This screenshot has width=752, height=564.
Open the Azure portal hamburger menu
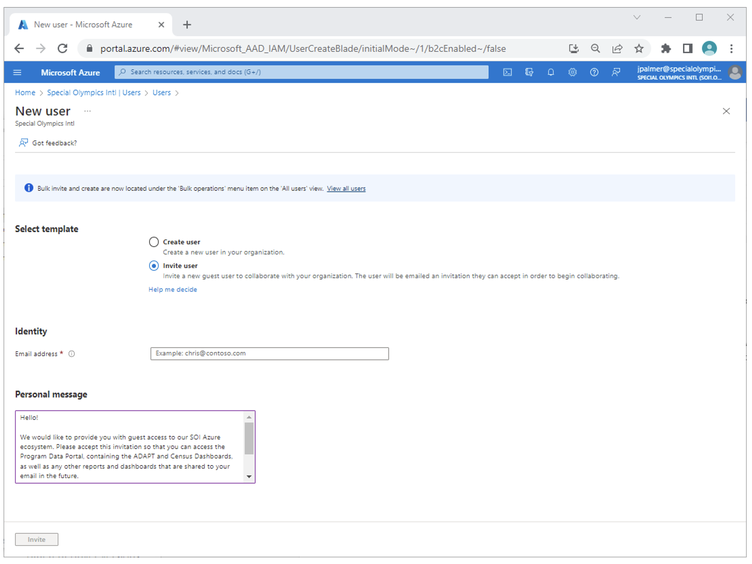click(x=17, y=73)
